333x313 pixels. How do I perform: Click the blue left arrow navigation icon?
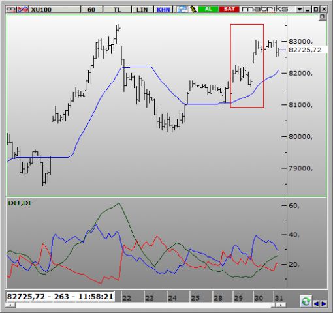tap(316, 303)
